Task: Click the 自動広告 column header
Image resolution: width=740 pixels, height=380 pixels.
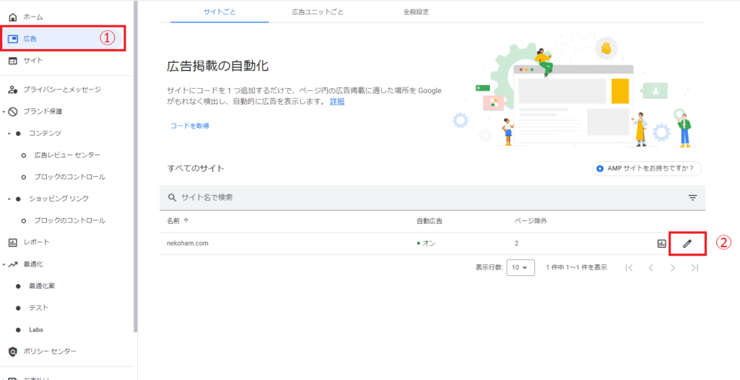Action: pyautogui.click(x=429, y=220)
